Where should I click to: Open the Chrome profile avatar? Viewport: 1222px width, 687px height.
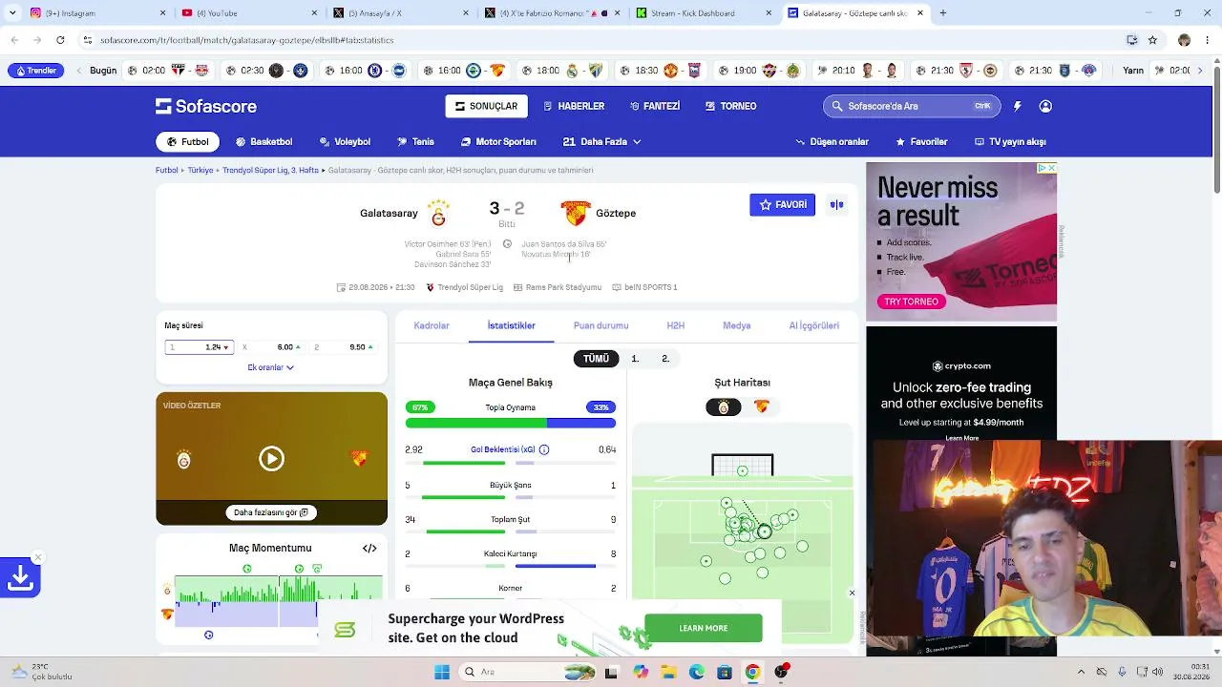coord(1184,40)
